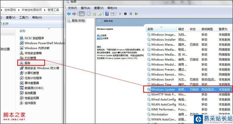
Task: Open the 帮助(H) menu in Services window
Action: click(112, 8)
